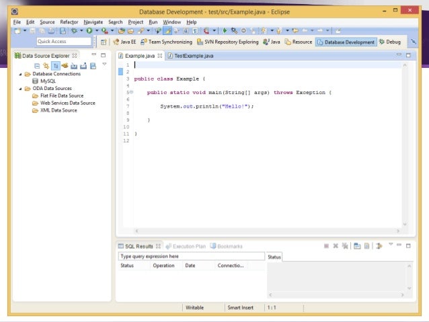The image size is (429, 322).
Task: Open the SVN Repository Exploring perspective
Action: click(x=227, y=42)
